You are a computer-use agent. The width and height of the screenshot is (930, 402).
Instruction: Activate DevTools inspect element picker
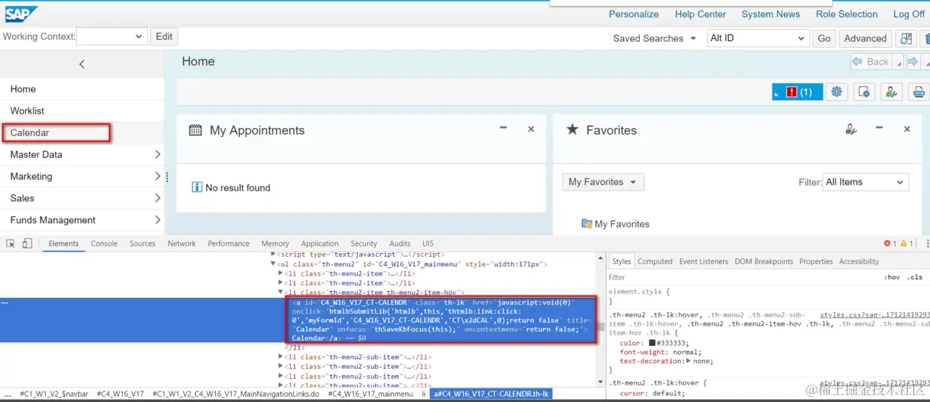(10, 243)
